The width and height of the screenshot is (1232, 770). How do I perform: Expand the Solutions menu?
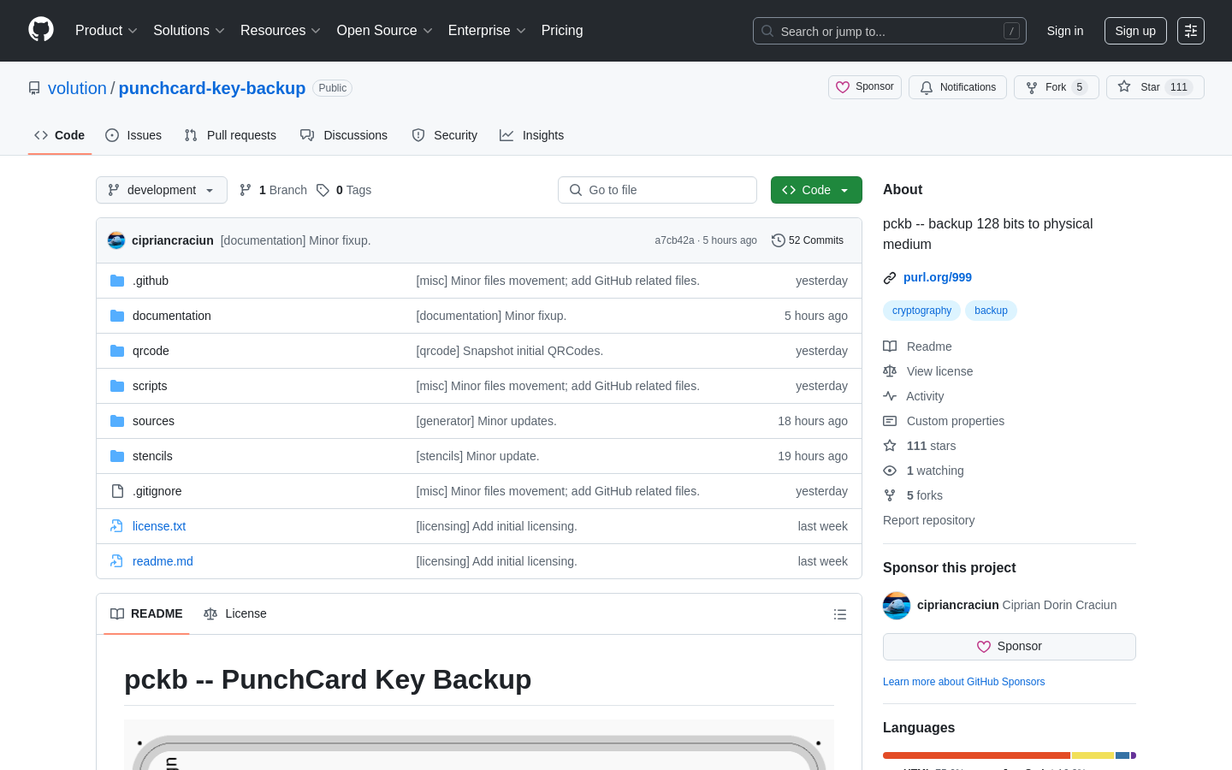(189, 31)
